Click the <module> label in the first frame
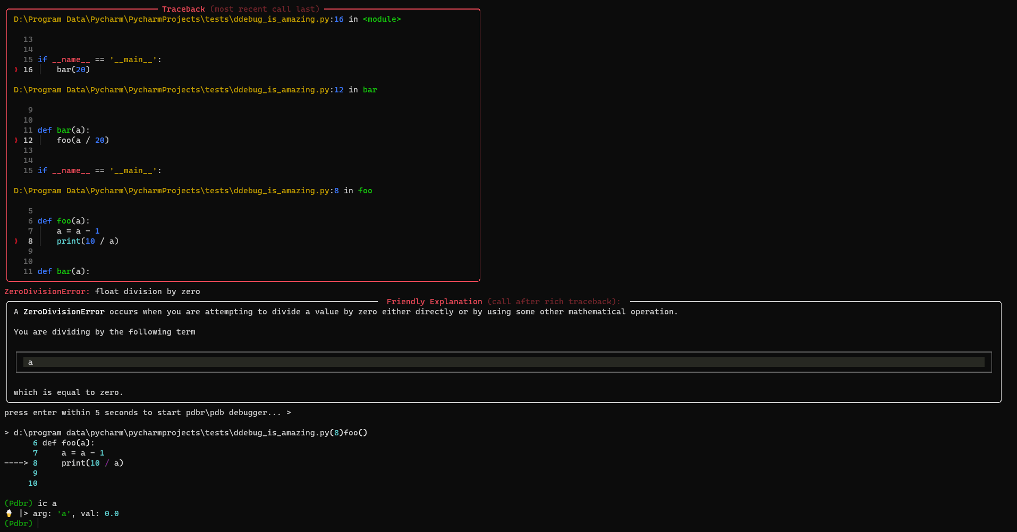The image size is (1017, 532). click(x=382, y=19)
